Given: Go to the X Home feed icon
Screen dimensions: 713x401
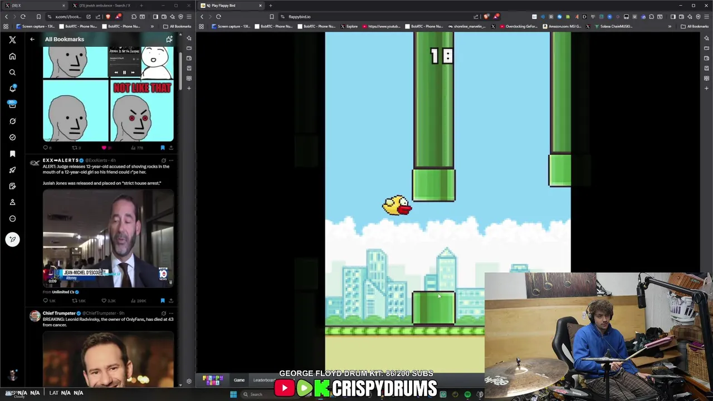Looking at the screenshot, I should click(12, 56).
